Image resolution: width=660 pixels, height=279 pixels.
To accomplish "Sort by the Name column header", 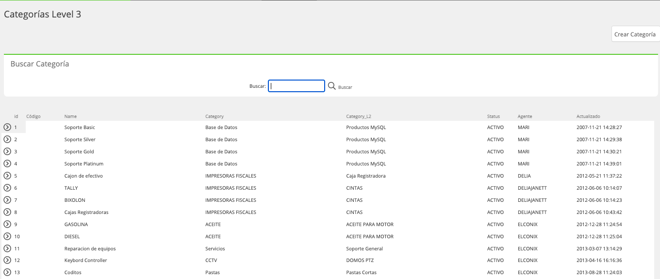I will tap(70, 116).
